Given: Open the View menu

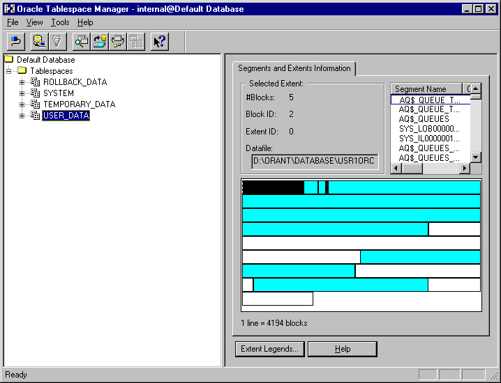Looking at the screenshot, I should [34, 22].
